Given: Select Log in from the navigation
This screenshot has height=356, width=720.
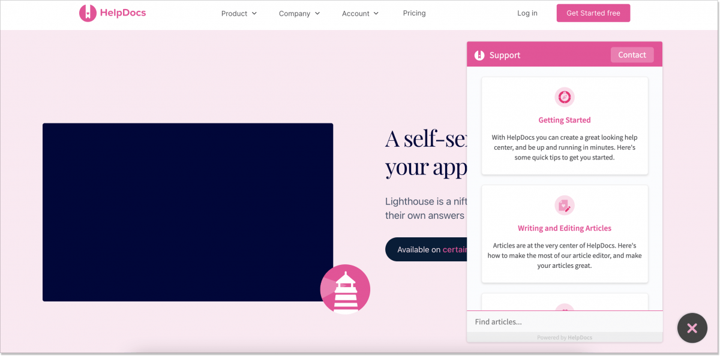Looking at the screenshot, I should tap(527, 13).
